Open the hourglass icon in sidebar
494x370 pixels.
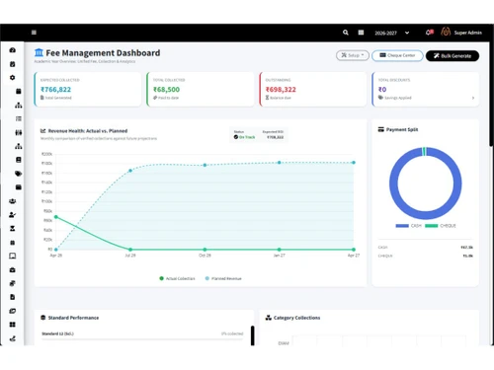pyautogui.click(x=13, y=228)
